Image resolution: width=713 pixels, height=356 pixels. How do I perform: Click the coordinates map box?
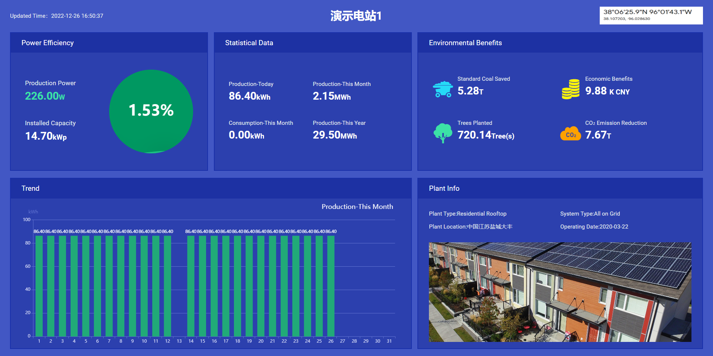point(651,16)
